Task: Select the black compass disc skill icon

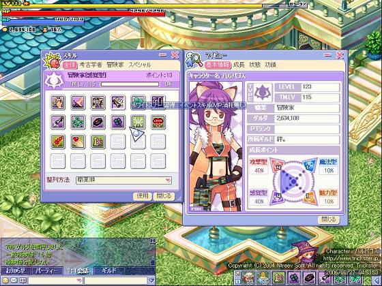Action: [x=98, y=122]
